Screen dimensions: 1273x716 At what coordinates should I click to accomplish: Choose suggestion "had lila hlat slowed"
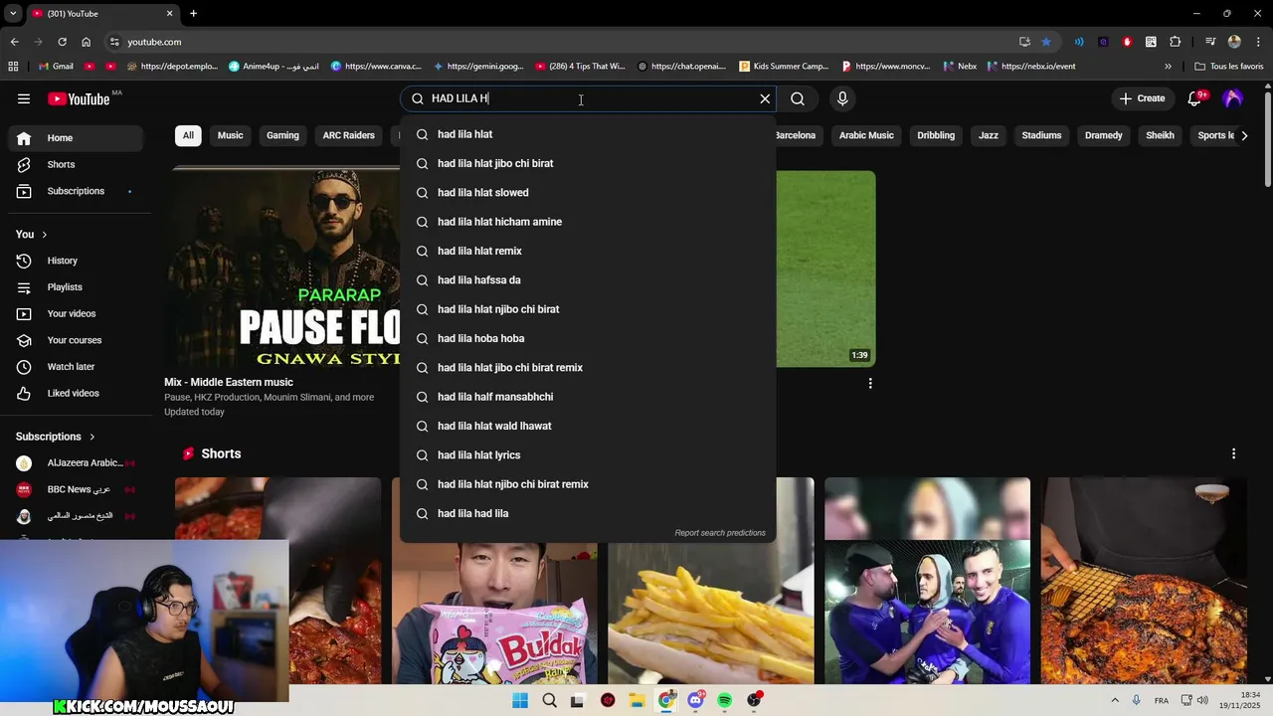coord(588,193)
